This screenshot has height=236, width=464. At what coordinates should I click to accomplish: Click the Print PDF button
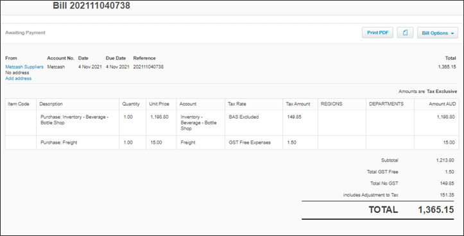[x=377, y=33]
